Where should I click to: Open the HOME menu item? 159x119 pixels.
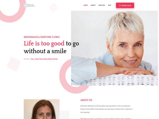coord(86,5)
